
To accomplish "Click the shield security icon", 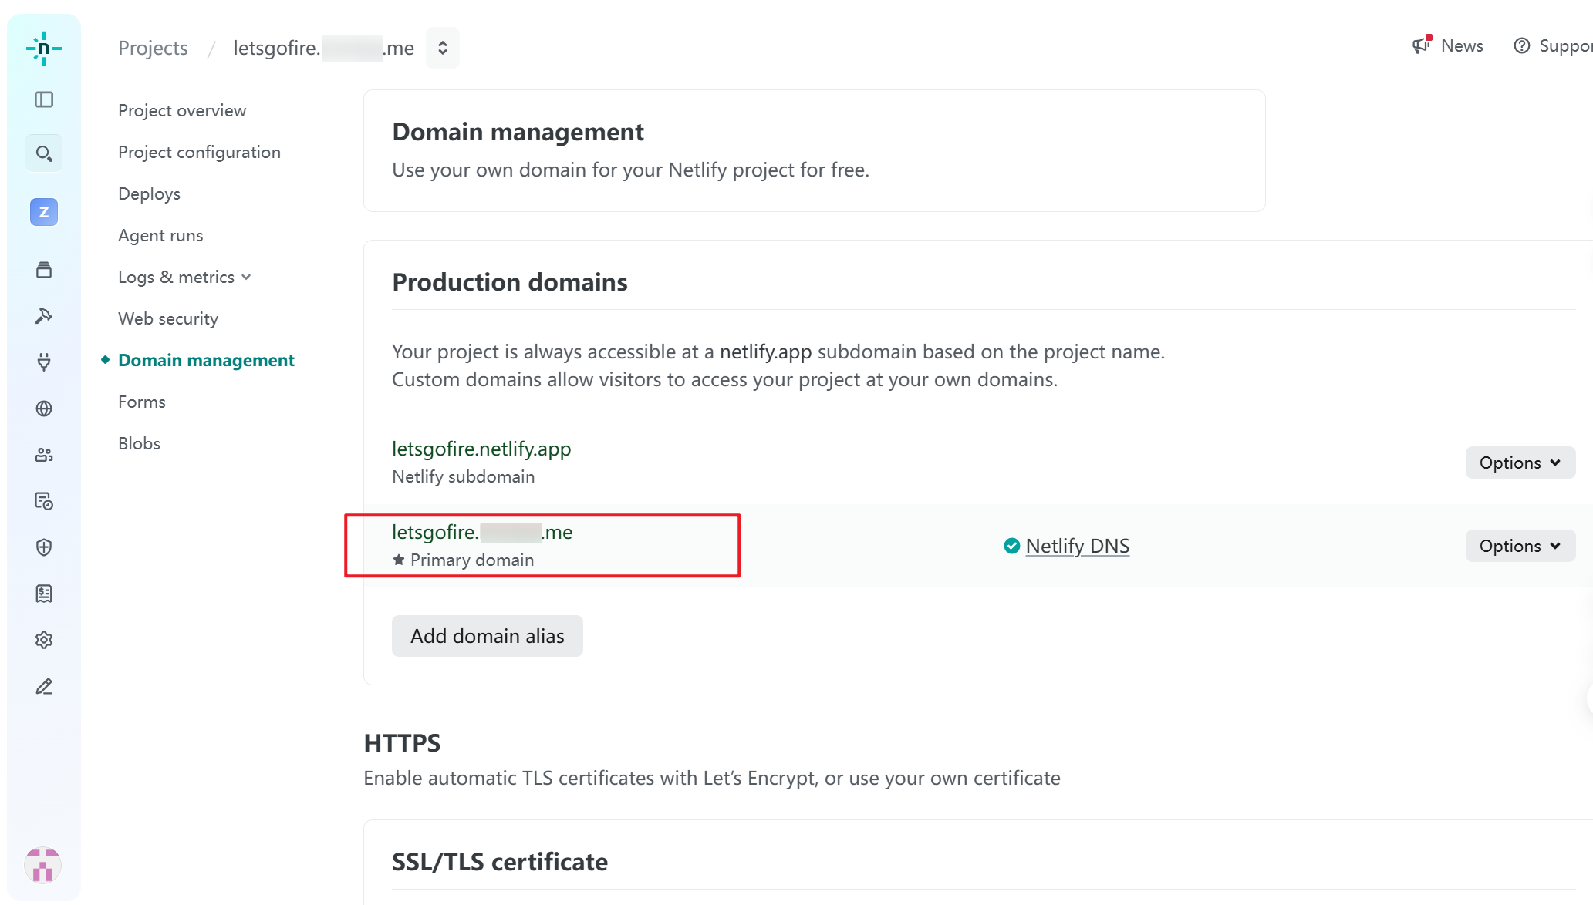I will pyautogui.click(x=44, y=547).
